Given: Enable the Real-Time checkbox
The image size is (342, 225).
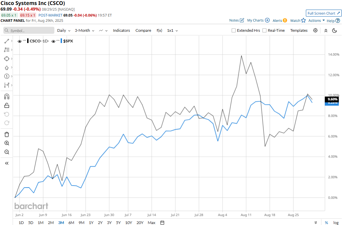Looking at the screenshot, I should point(264,30).
